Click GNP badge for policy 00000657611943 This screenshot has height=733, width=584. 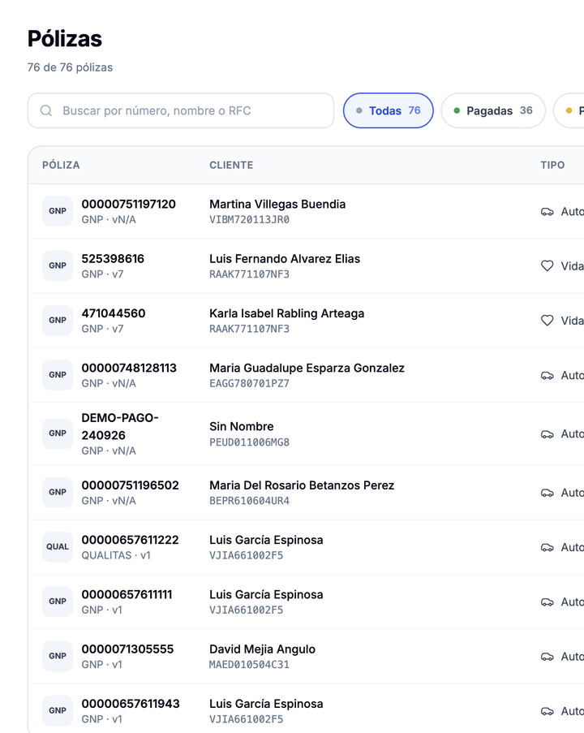58,710
